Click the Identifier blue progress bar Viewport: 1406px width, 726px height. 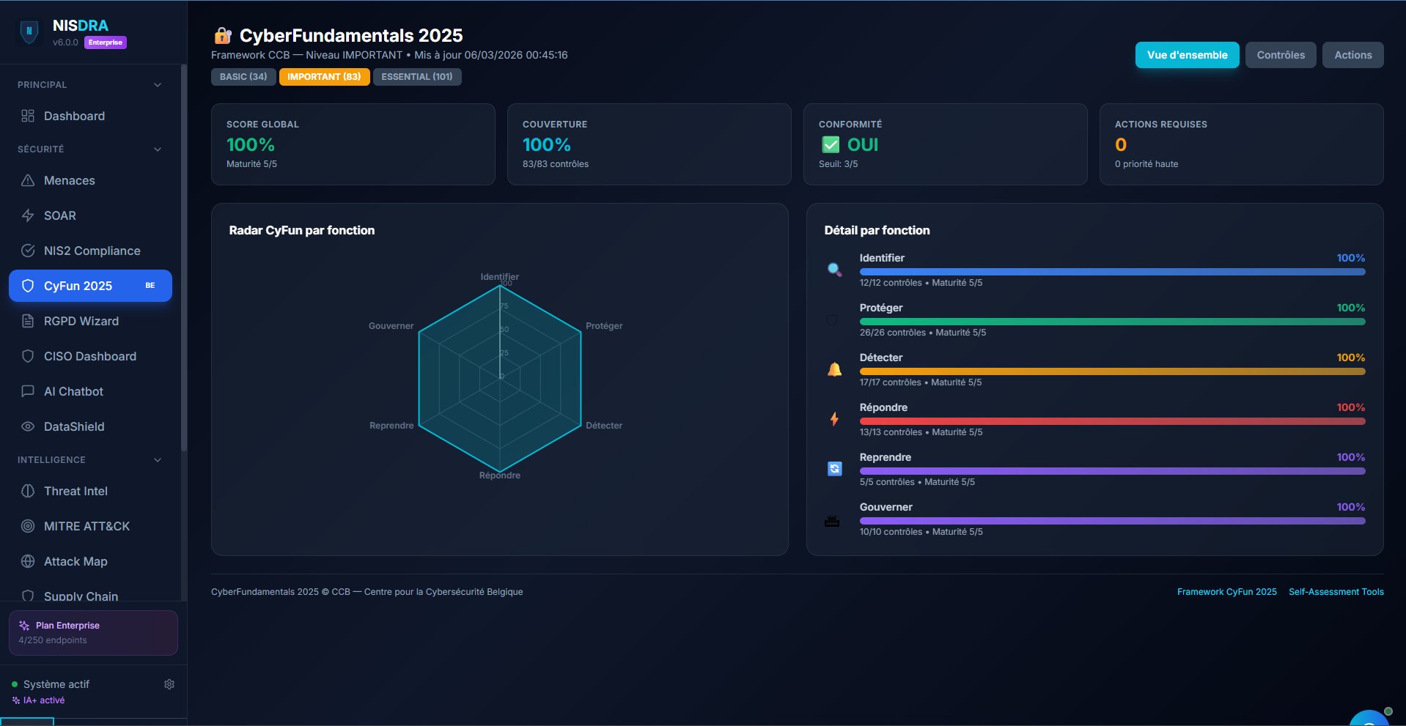(1112, 272)
